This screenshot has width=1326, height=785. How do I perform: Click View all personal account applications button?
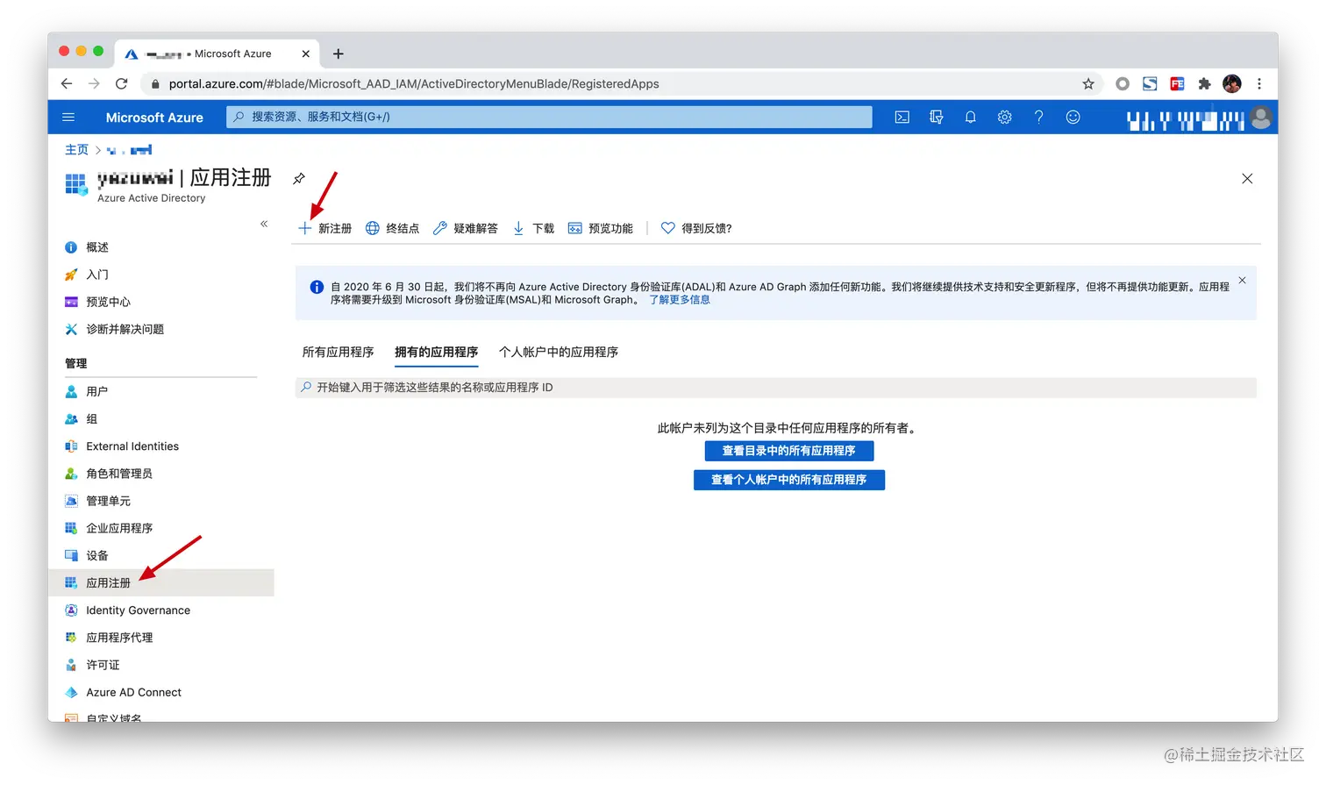coord(788,480)
